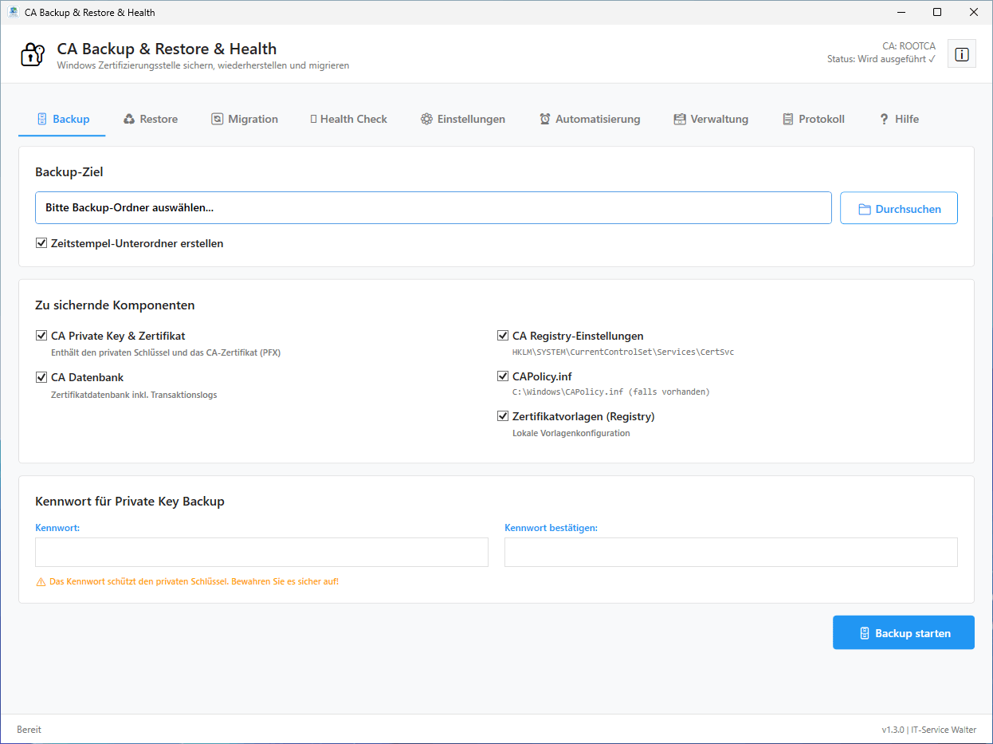The image size is (993, 744).
Task: Toggle Zertifikatvorlagen (Registry) checkbox
Action: point(503,416)
